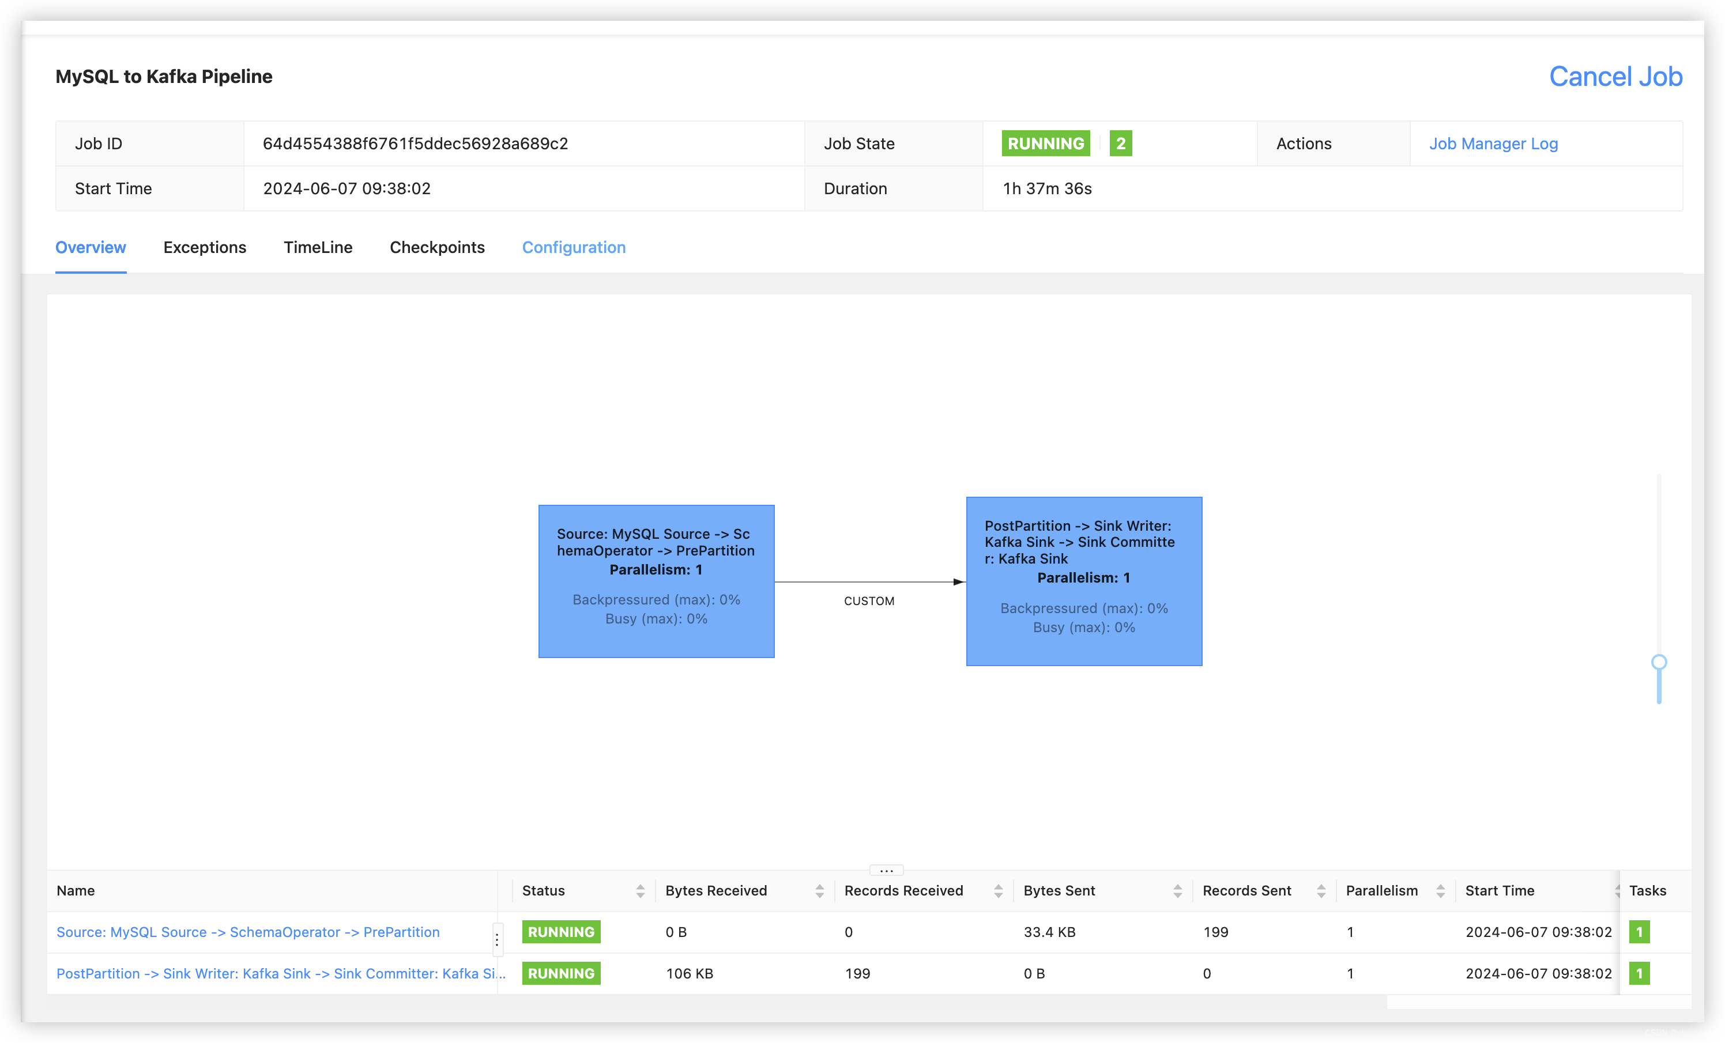Click the graph zoom slider handle
Screen dimensions: 1725x1043
click(1659, 662)
